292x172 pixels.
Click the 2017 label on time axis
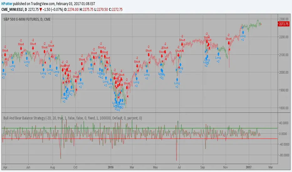(249, 167)
